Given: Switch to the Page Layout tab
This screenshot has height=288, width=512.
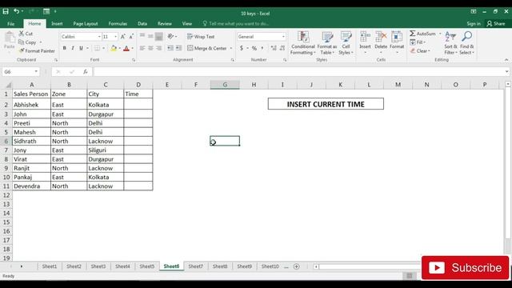Looking at the screenshot, I should tap(86, 23).
